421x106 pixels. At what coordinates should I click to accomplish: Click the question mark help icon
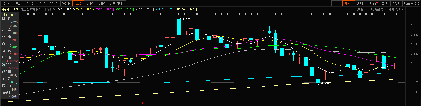tap(44, 9)
